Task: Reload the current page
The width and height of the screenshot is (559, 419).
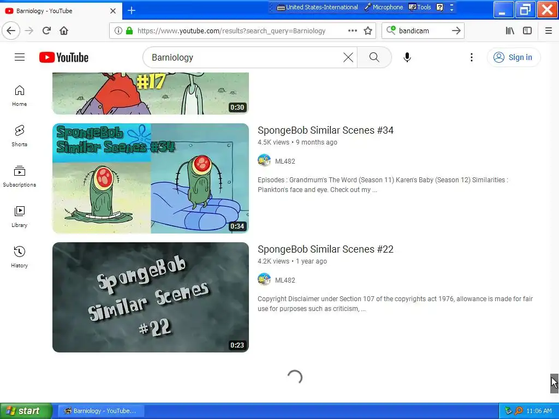Action: point(46,31)
